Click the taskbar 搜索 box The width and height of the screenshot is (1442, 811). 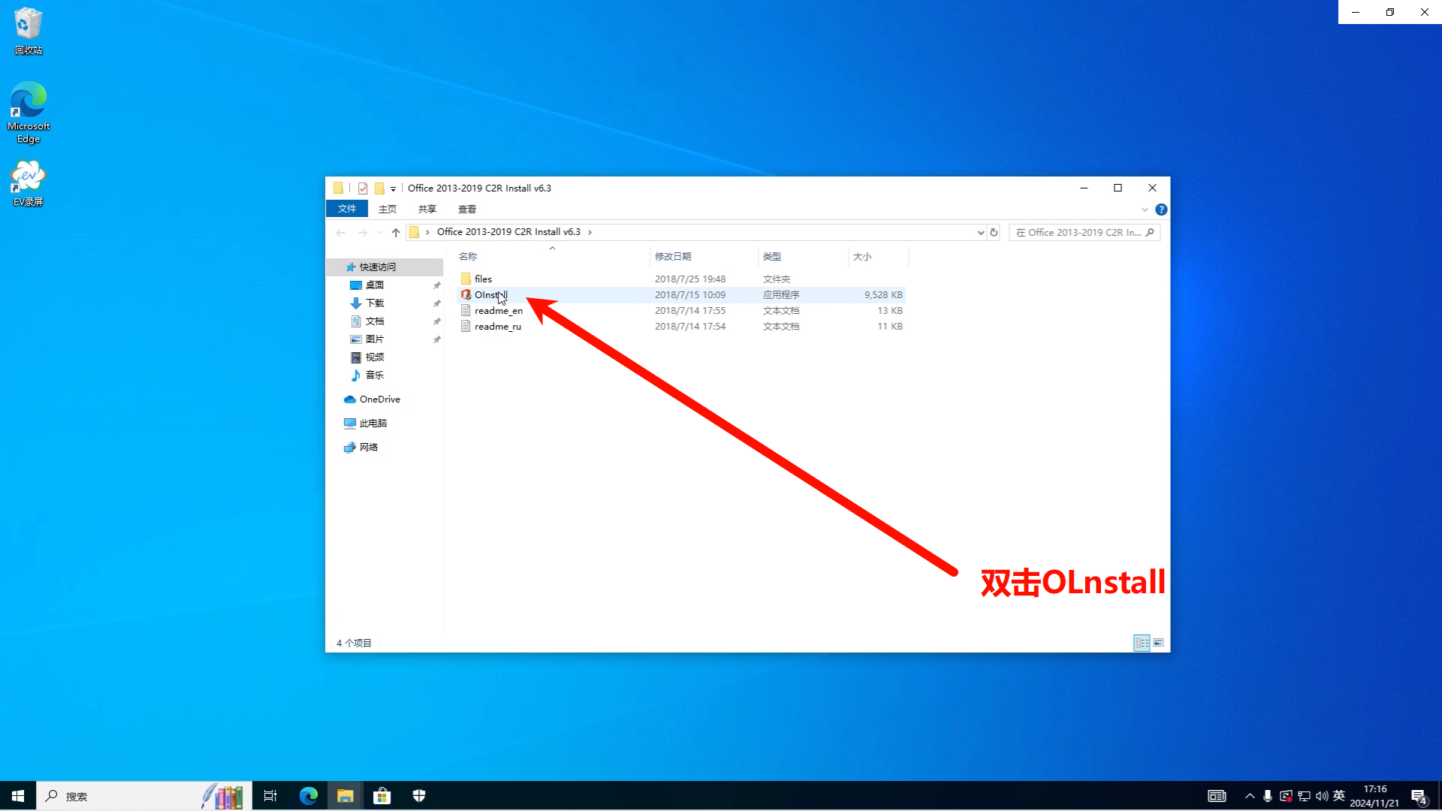pos(144,796)
